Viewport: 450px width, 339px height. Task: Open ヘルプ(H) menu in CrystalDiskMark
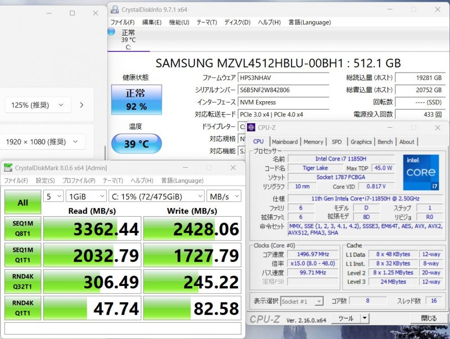(142, 180)
